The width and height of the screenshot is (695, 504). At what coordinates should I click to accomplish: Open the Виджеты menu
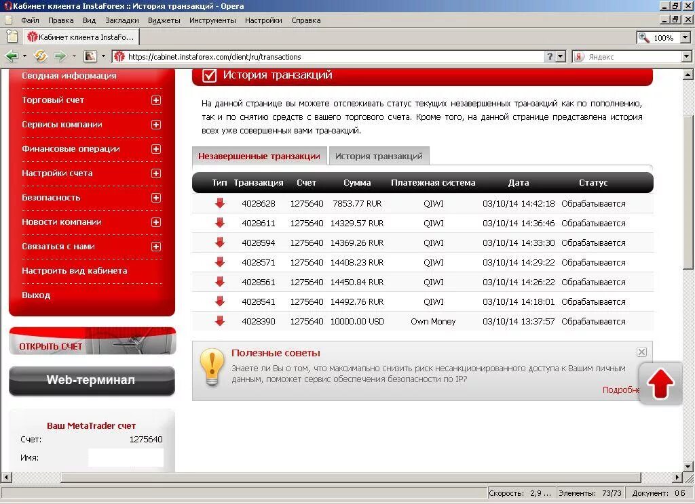(164, 20)
